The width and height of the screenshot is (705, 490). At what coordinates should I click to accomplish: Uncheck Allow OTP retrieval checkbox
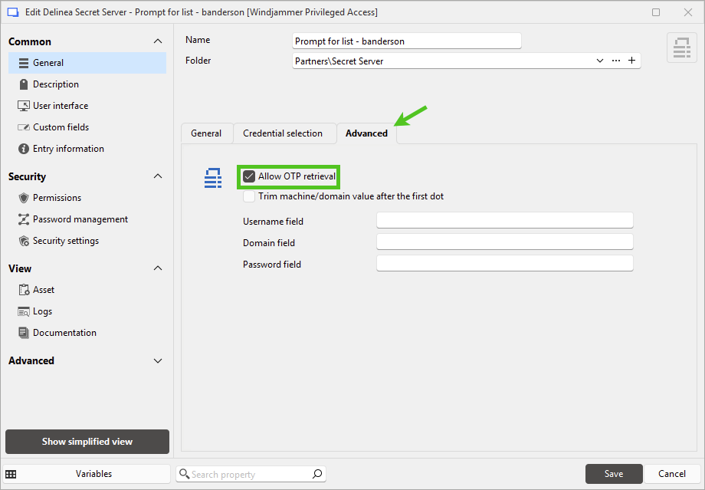tap(249, 176)
